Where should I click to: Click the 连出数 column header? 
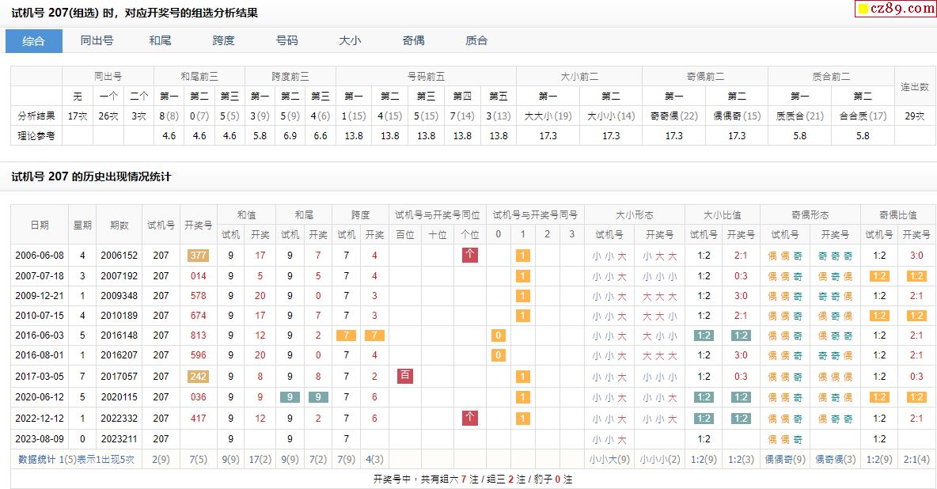(915, 87)
